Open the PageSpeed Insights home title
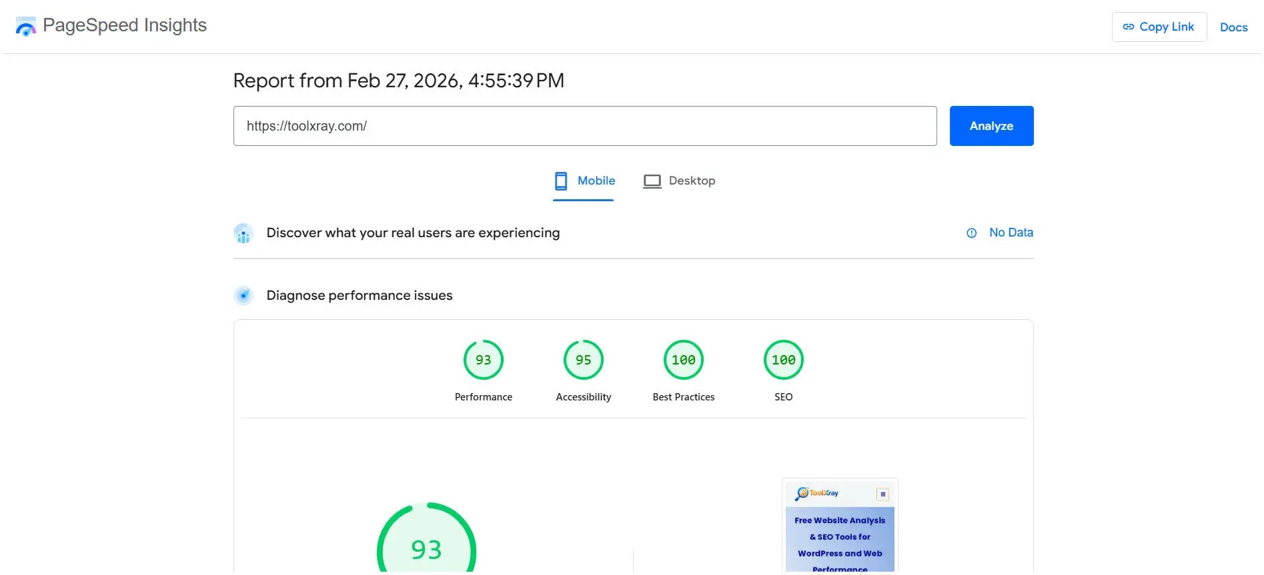Viewport: 1264px width, 575px height. pos(125,25)
